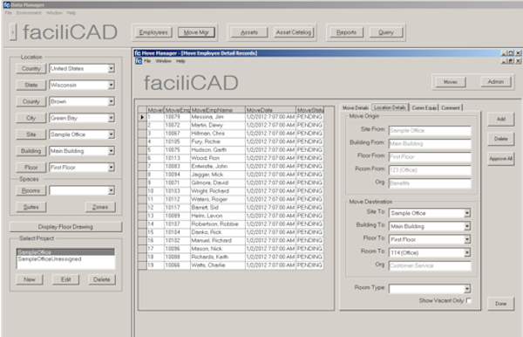This screenshot has height=337, width=523.
Task: Click the Done button
Action: click(500, 304)
